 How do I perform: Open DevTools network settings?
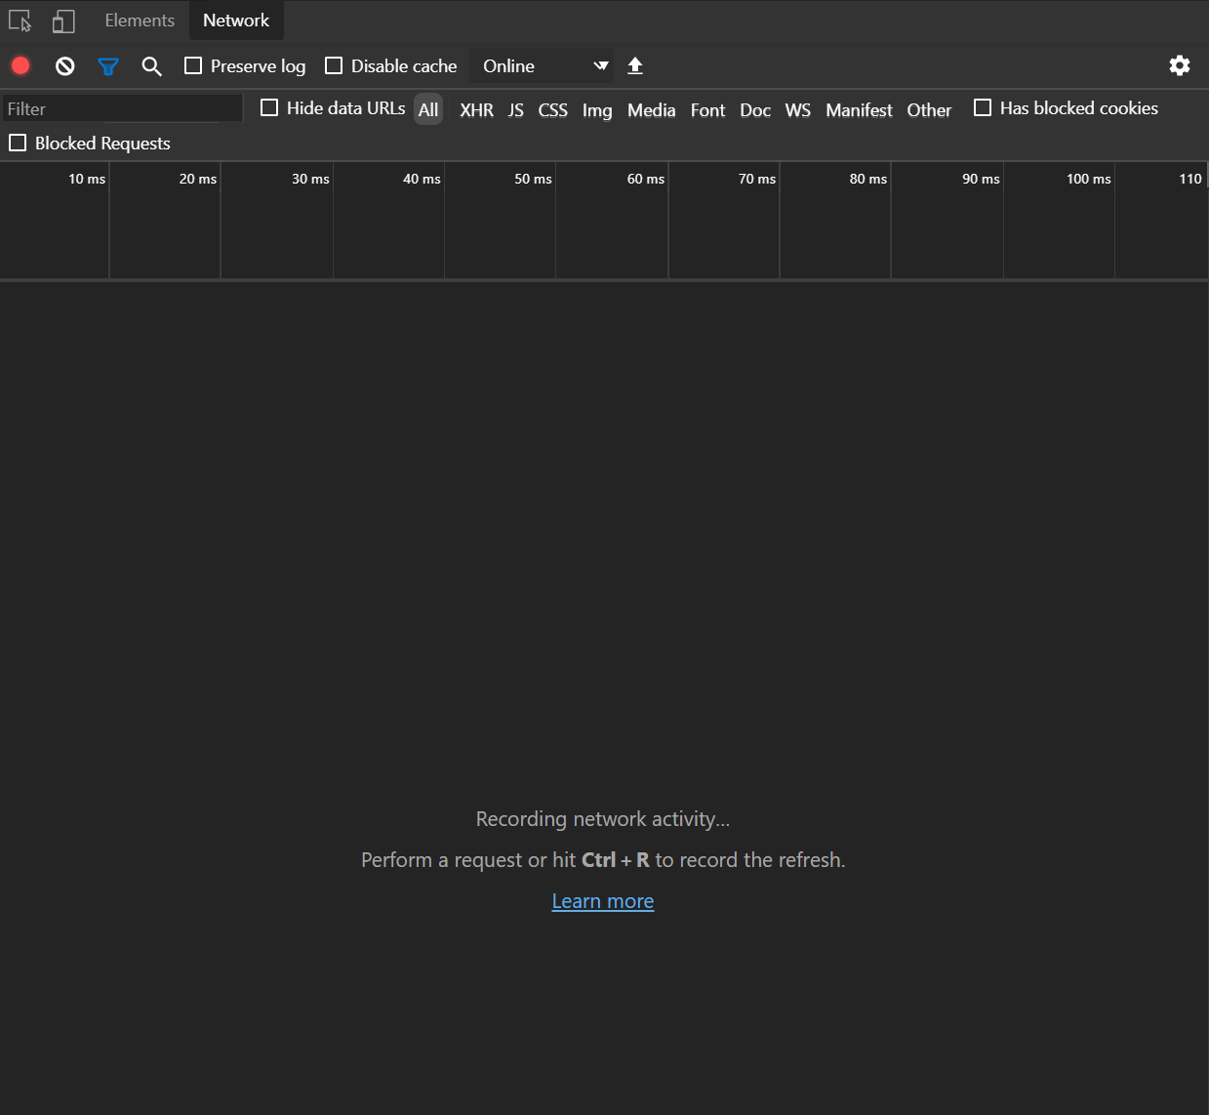1179,65
